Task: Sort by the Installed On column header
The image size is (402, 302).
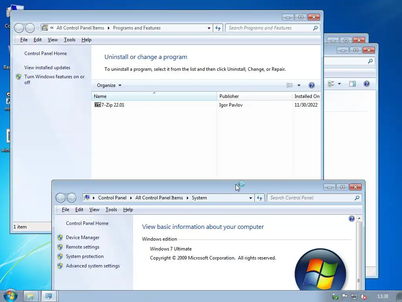Action: point(307,96)
